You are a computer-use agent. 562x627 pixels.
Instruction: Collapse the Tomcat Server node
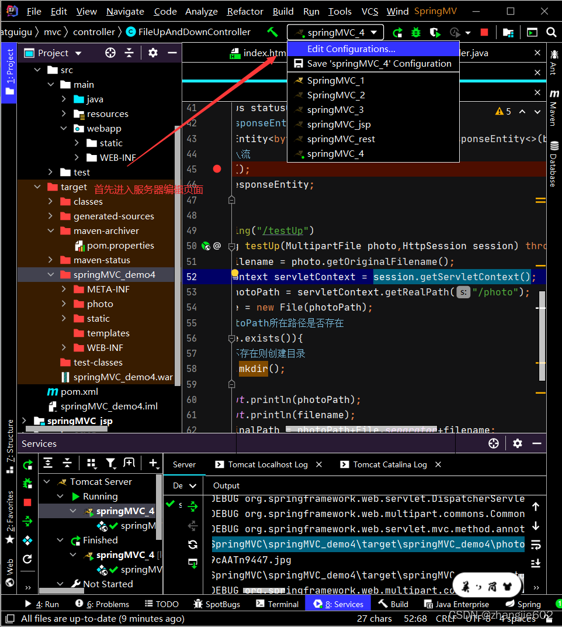(x=47, y=481)
